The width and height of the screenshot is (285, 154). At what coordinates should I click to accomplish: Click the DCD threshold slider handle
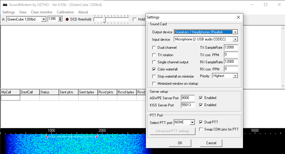[x=104, y=20]
